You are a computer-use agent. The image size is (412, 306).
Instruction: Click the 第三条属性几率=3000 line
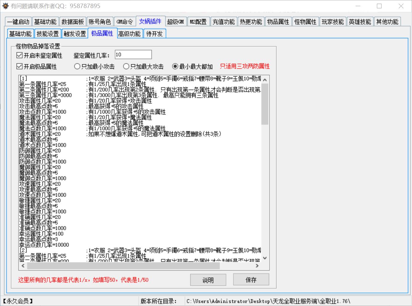point(45,95)
